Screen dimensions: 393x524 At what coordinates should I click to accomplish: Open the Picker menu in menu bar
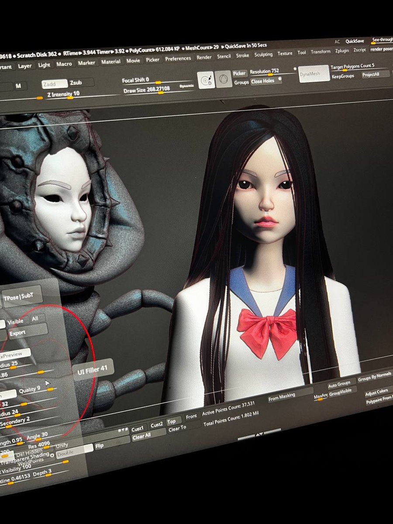pyautogui.click(x=153, y=60)
